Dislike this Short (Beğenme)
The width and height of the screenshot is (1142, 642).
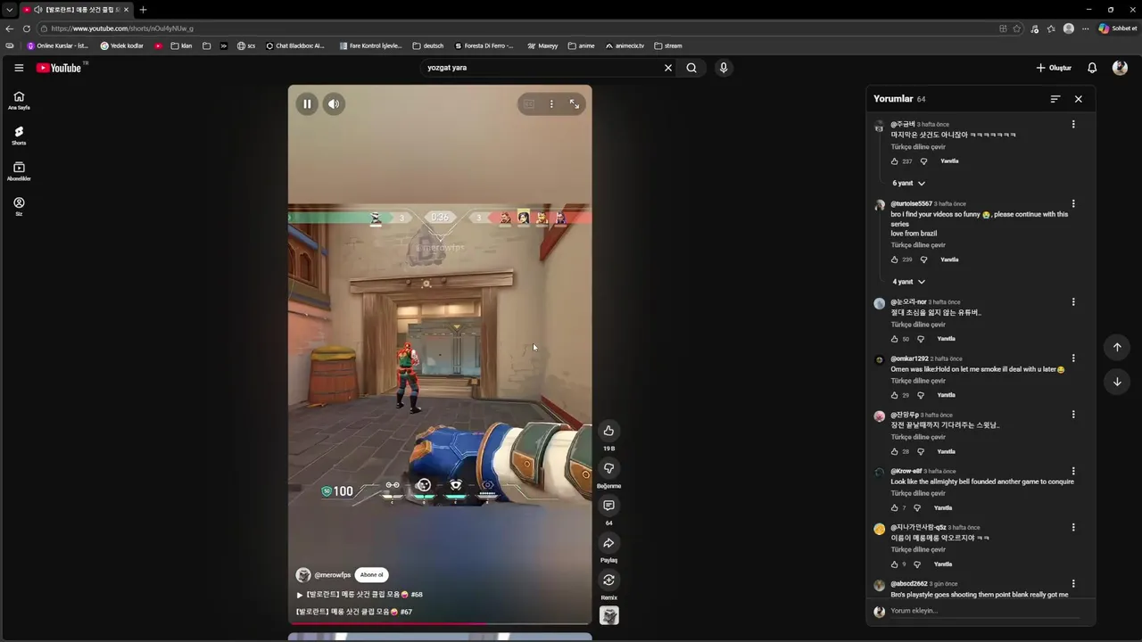[x=608, y=468]
